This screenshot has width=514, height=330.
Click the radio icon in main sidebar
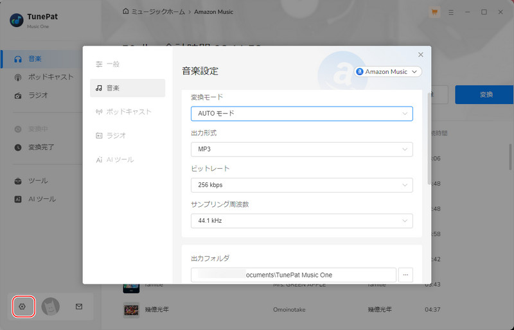click(18, 96)
